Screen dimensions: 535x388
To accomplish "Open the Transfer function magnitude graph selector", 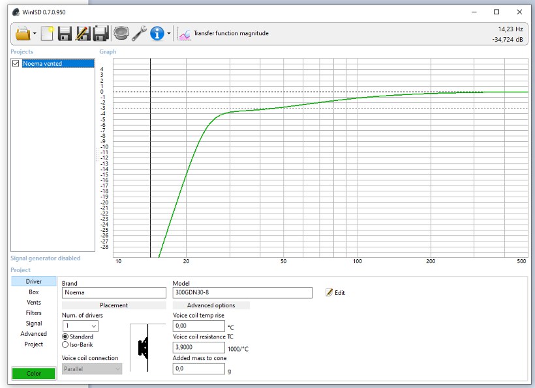I will click(x=223, y=33).
